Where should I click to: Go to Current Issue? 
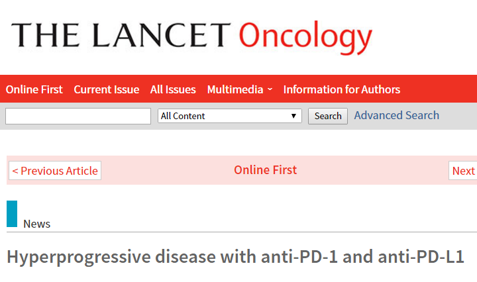click(x=107, y=89)
